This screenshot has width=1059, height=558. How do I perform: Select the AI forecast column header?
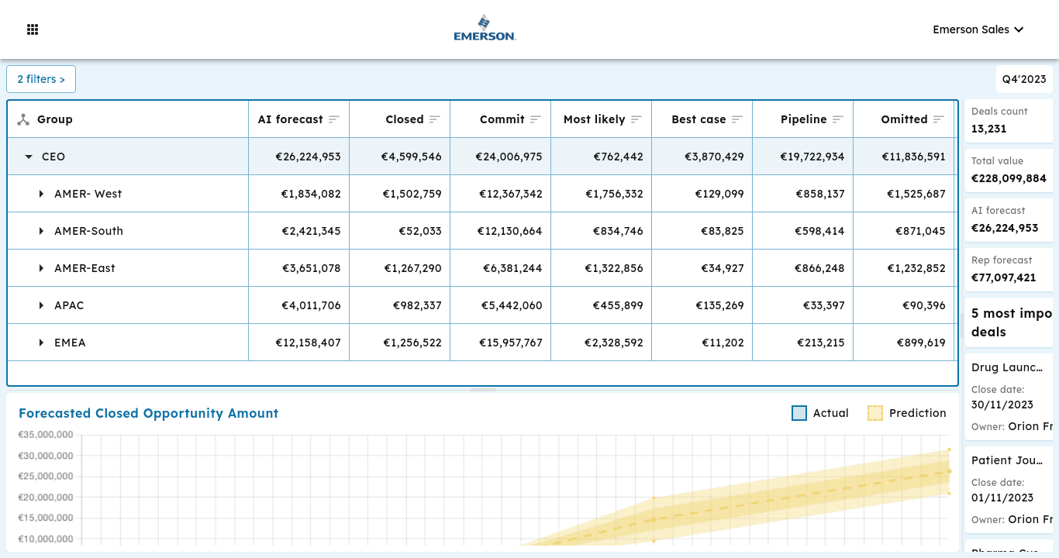point(298,119)
